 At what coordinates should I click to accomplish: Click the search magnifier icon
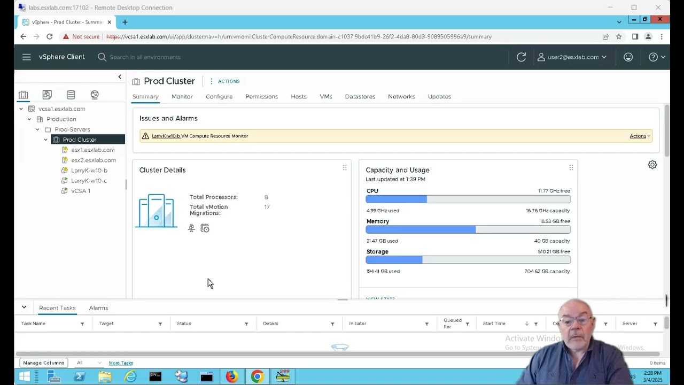pos(102,57)
